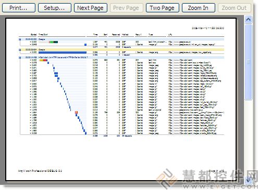Click the scrollbar down arrow at bottom
Screen dimensions: 258x190
[x=249, y=180]
